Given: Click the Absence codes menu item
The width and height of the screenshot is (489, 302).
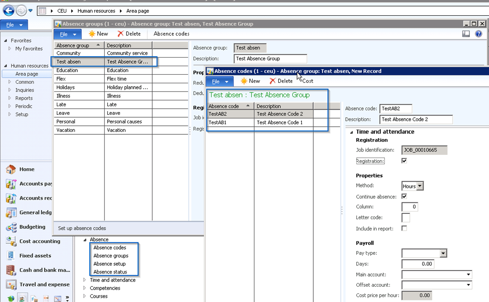Looking at the screenshot, I should point(171,34).
